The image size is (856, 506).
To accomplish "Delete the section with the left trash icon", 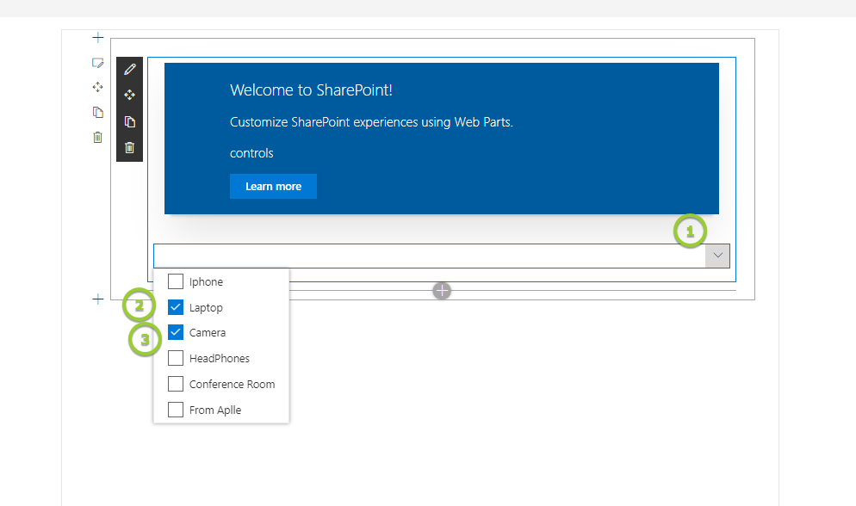I will (x=98, y=137).
